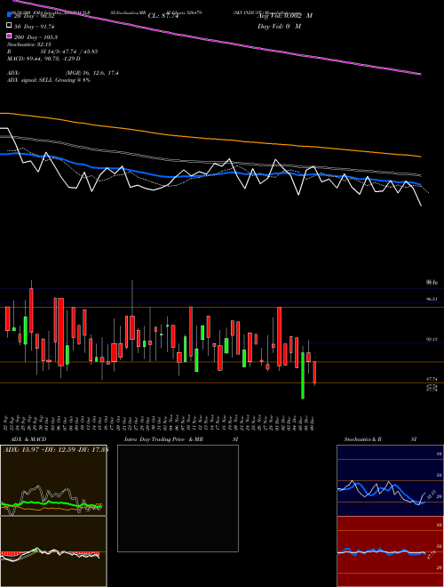The height and width of the screenshot is (587, 444).
Task: Click the 'Day Vol: 0 M' label
Action: [279, 26]
